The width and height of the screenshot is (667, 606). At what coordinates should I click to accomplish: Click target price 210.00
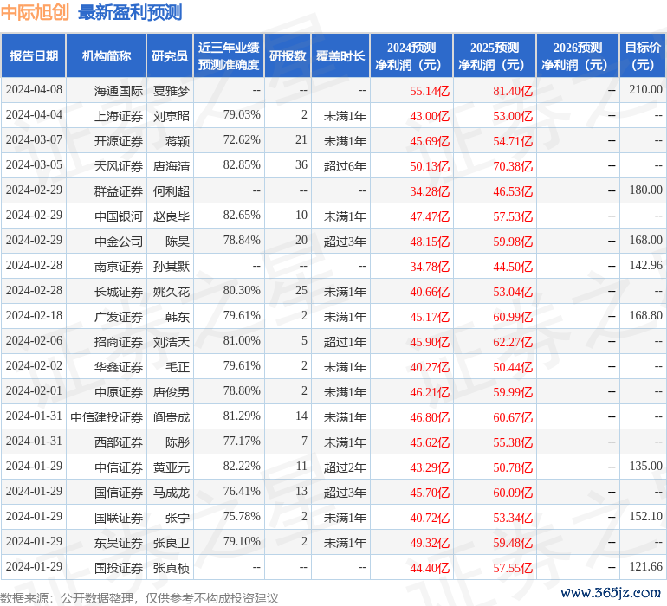(x=645, y=90)
